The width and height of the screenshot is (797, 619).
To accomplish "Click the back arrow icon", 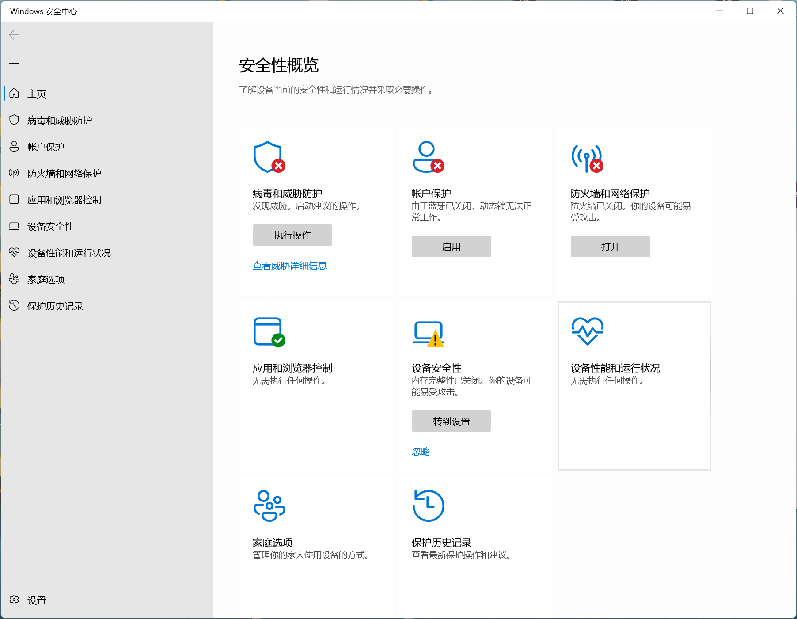I will click(x=14, y=35).
